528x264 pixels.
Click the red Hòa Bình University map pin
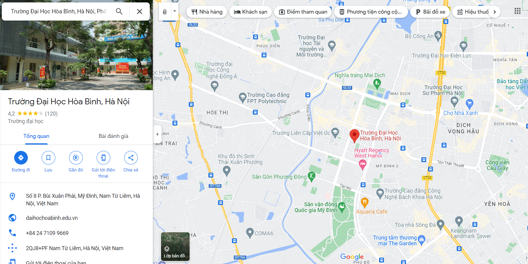pyautogui.click(x=354, y=136)
